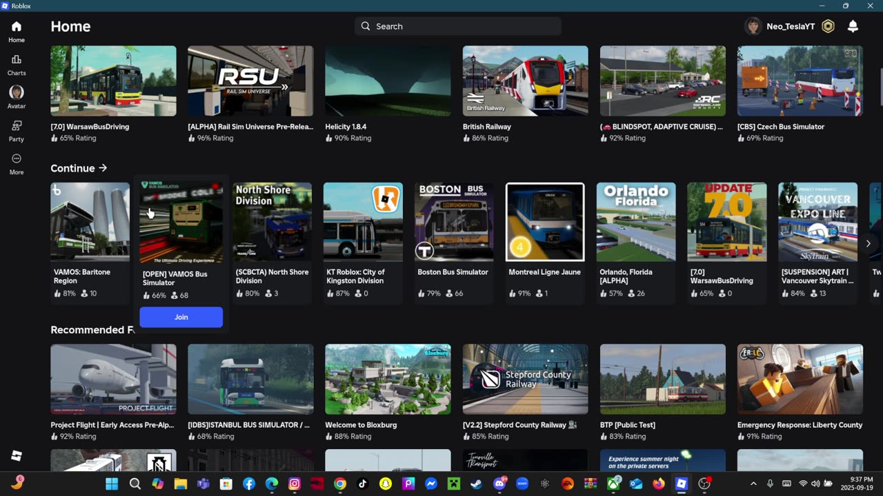Open the Czech Bus Simulator thumbnail
The height and width of the screenshot is (496, 883).
(x=800, y=81)
